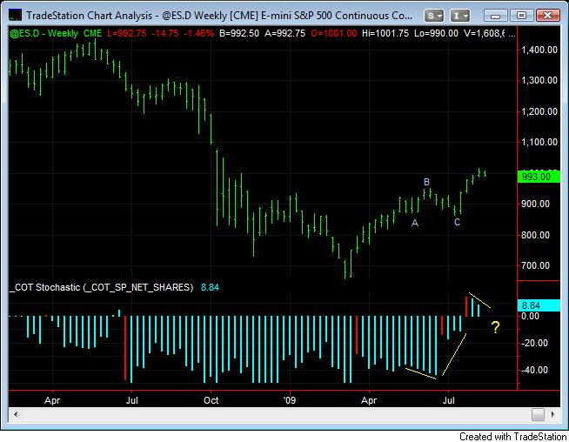Click the Oct date label on time axis
This screenshot has width=569, height=442.
211,400
